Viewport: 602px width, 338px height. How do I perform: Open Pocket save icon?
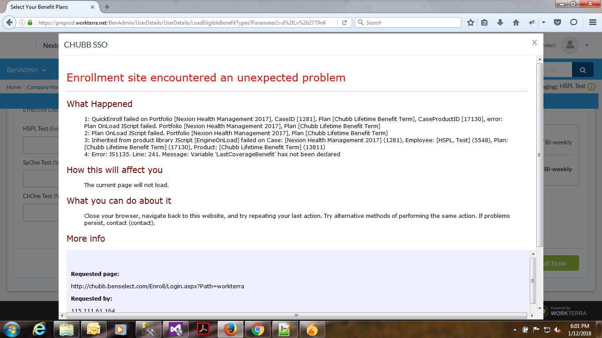click(x=557, y=22)
